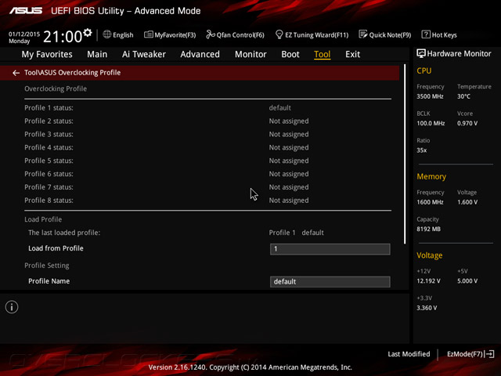The width and height of the screenshot is (501, 376).
Task: Show the Hot Keys list
Action: (444, 34)
